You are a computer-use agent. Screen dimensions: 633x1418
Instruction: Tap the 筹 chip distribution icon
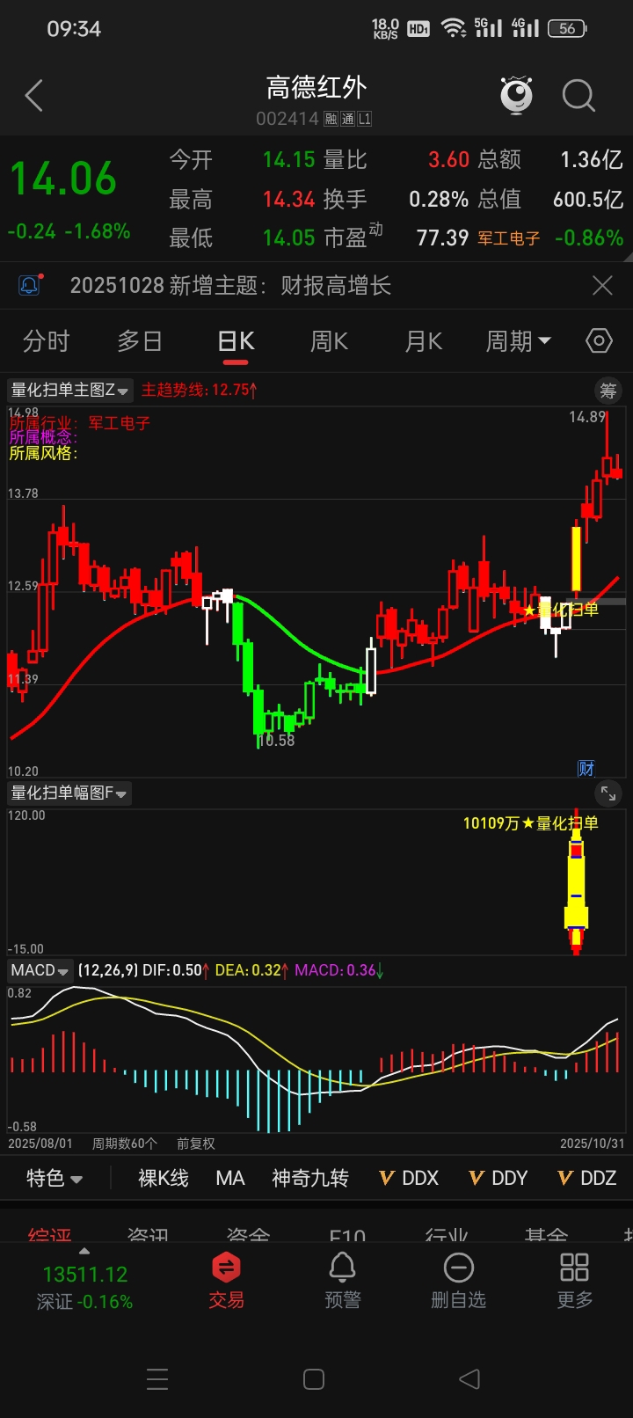[x=608, y=390]
